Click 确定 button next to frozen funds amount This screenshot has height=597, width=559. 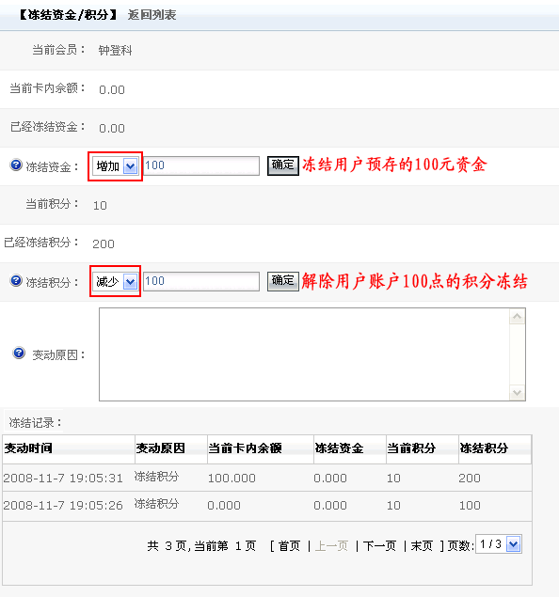click(282, 165)
